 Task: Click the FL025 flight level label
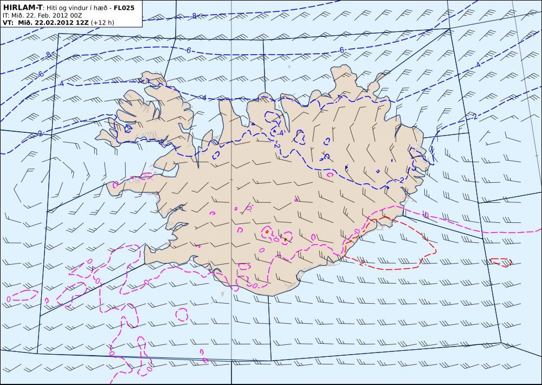(x=124, y=8)
